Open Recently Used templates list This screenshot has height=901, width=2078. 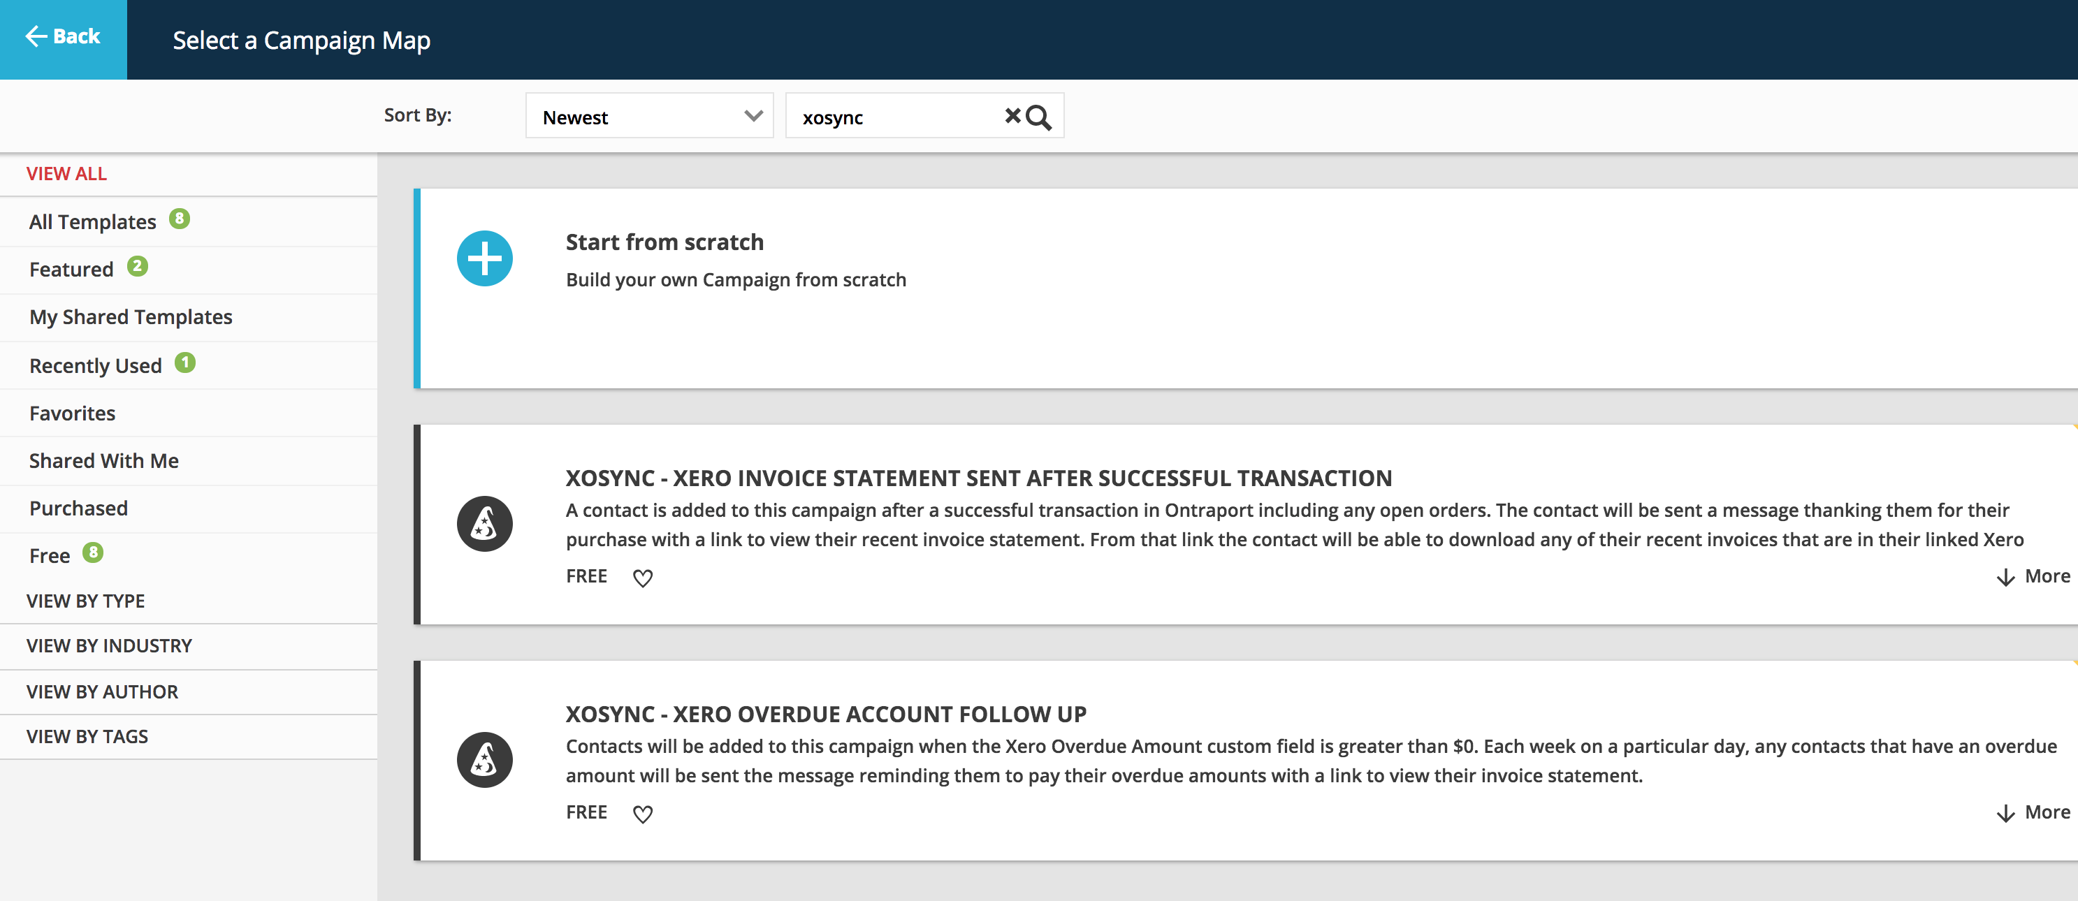95,365
